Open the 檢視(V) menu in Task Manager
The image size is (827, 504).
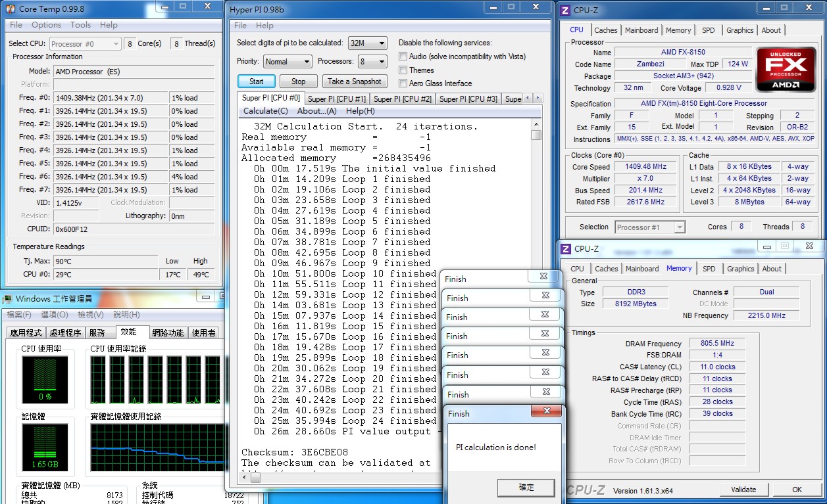coord(91,315)
